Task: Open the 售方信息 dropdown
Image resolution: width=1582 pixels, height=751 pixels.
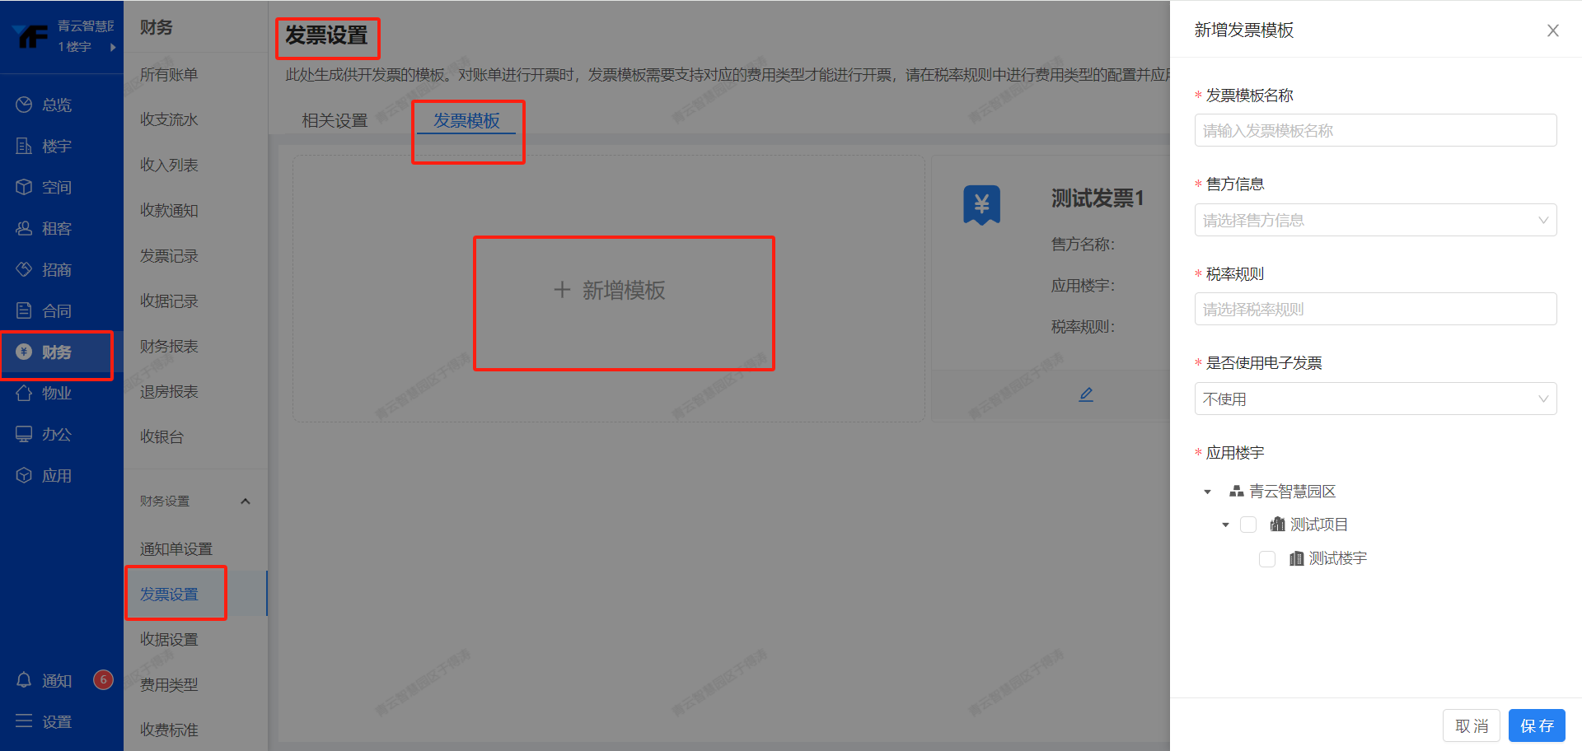Action: pyautogui.click(x=1374, y=220)
